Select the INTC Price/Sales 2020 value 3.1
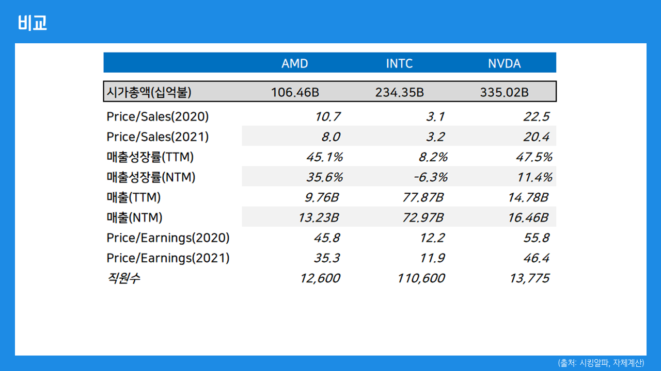The height and width of the screenshot is (371, 661). click(x=435, y=116)
